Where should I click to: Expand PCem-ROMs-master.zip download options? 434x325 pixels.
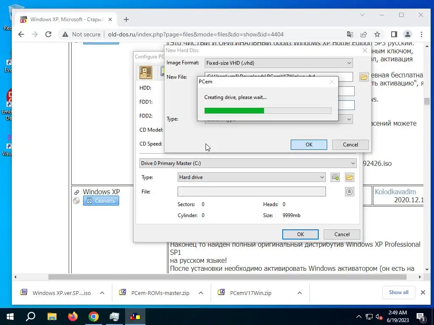pos(201,293)
